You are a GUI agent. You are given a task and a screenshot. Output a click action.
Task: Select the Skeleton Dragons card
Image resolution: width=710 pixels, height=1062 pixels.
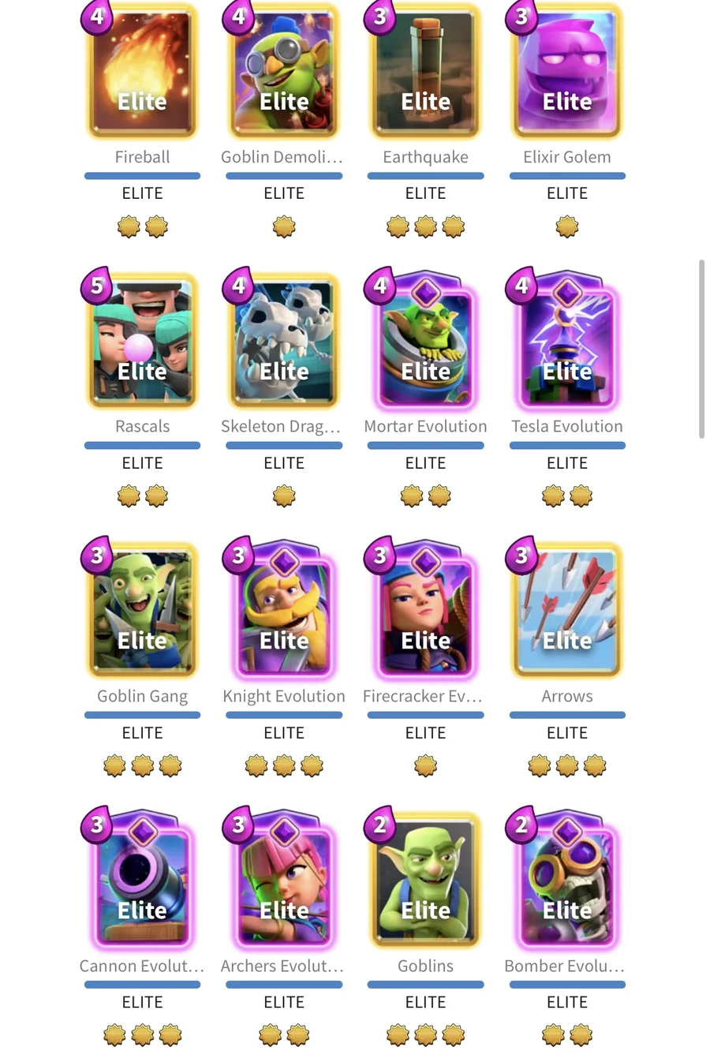(x=284, y=339)
